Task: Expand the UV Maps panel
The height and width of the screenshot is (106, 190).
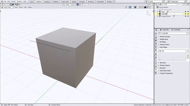Action: click(x=163, y=42)
